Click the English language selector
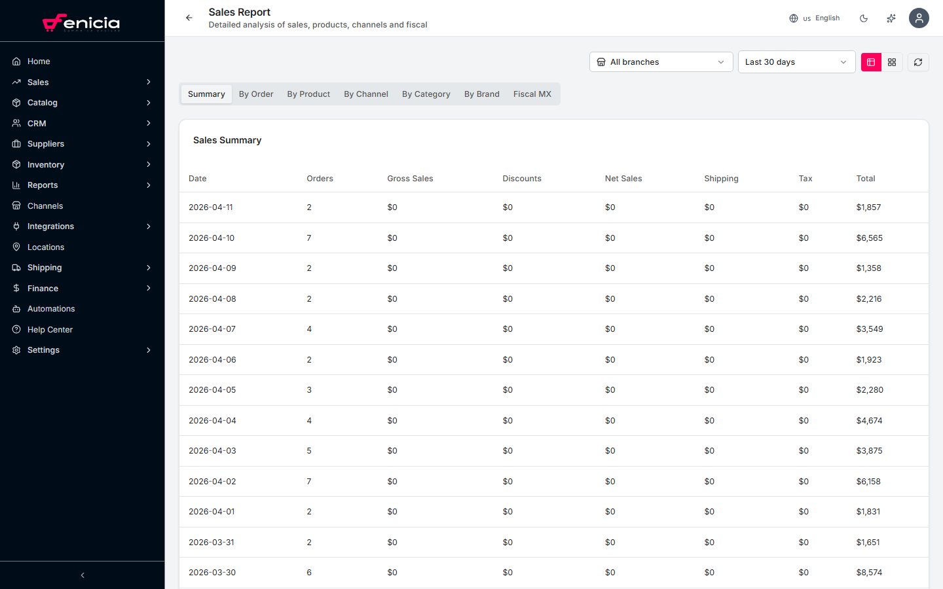The height and width of the screenshot is (589, 943). [x=815, y=18]
